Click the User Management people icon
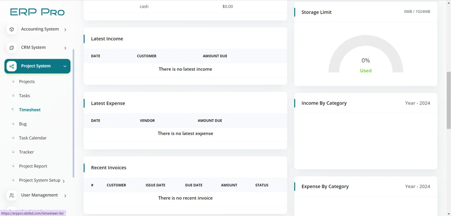451x216 pixels. pos(12,195)
